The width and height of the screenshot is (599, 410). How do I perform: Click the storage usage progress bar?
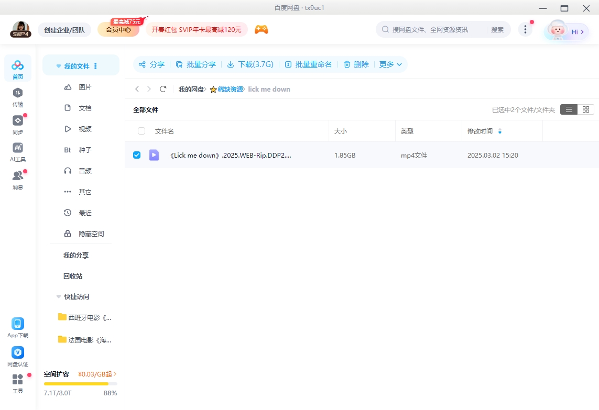click(x=80, y=383)
